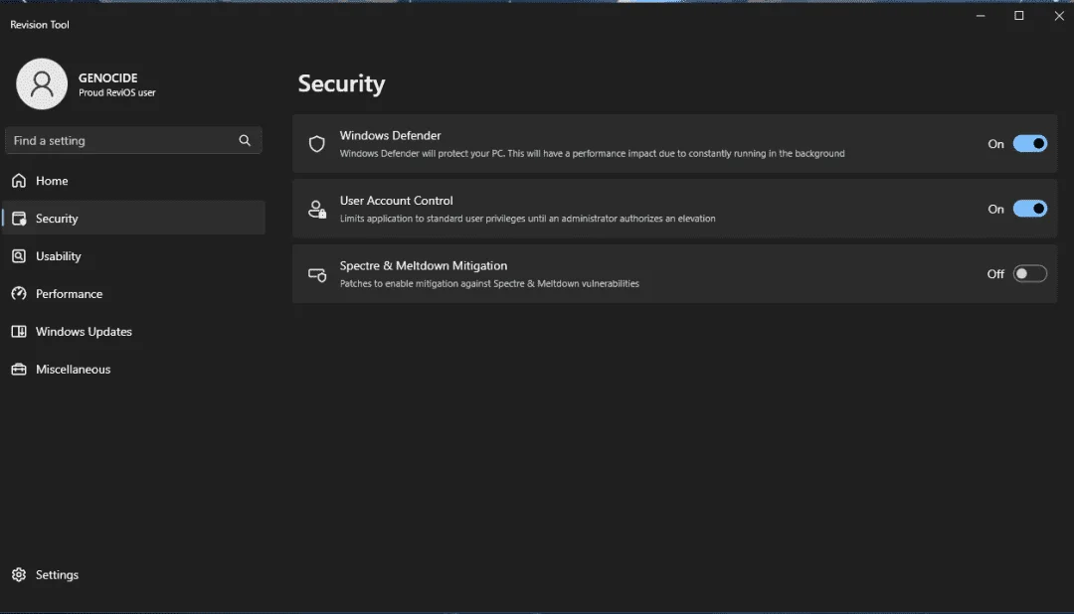Open the Performance section

pos(133,294)
